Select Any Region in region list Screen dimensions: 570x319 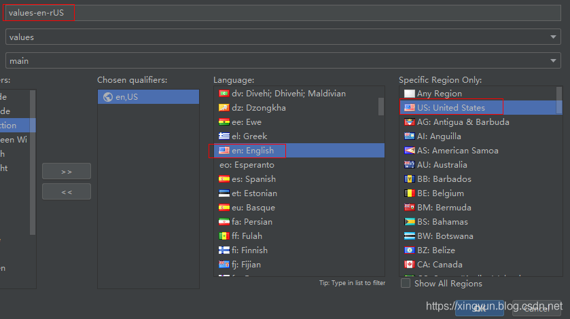pyautogui.click(x=439, y=94)
